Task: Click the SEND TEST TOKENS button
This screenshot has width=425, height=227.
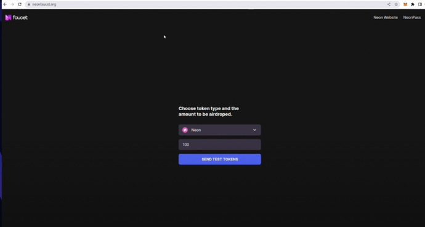Action: click(219, 159)
